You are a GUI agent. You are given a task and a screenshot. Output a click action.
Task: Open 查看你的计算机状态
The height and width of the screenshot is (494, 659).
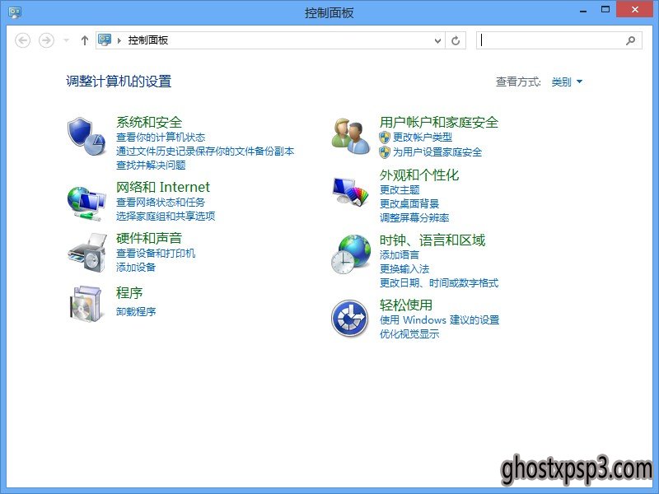tap(161, 137)
